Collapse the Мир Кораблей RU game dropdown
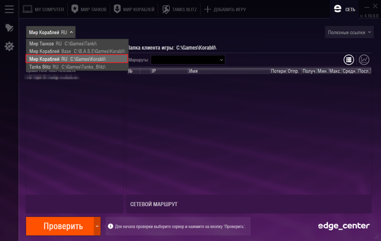Image resolution: width=381 pixels, height=241 pixels. pyautogui.click(x=51, y=32)
